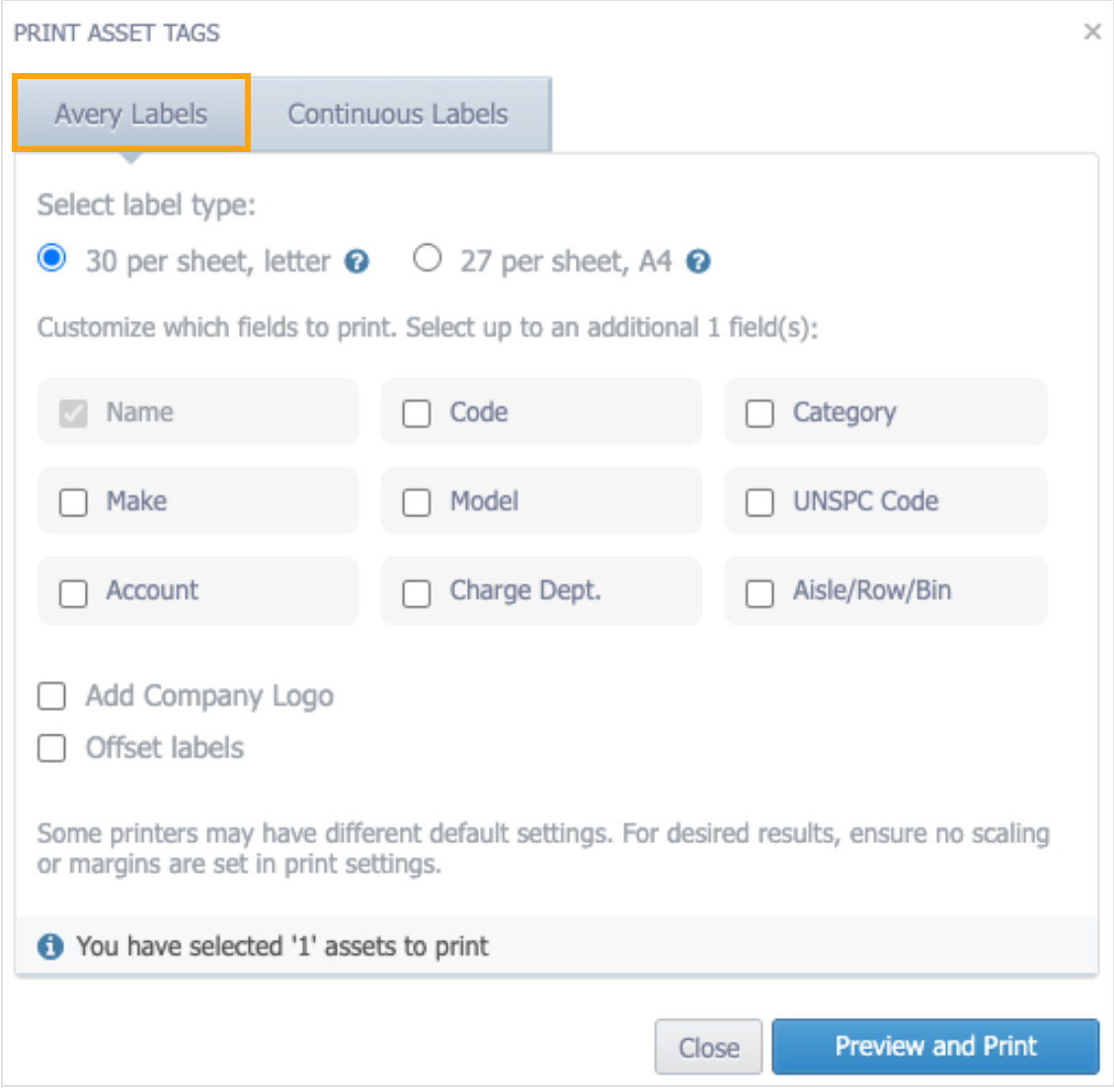Image resolution: width=1114 pixels, height=1088 pixels.
Task: Click help icon beside 30 per sheet, letter
Action: pos(357,262)
